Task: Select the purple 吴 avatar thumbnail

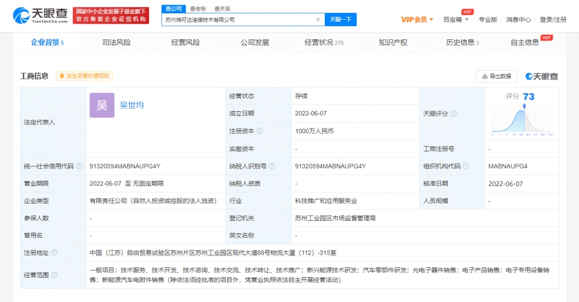Action: 102,105
